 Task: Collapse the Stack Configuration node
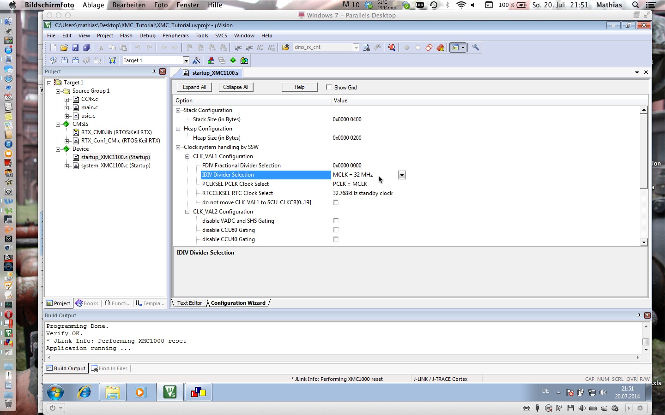(178, 110)
